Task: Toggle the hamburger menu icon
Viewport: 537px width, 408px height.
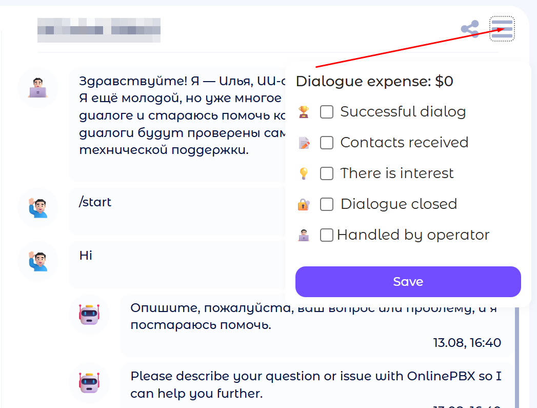Action: [x=502, y=29]
